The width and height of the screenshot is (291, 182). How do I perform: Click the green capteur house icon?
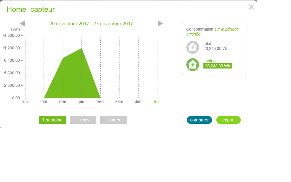(x=193, y=65)
